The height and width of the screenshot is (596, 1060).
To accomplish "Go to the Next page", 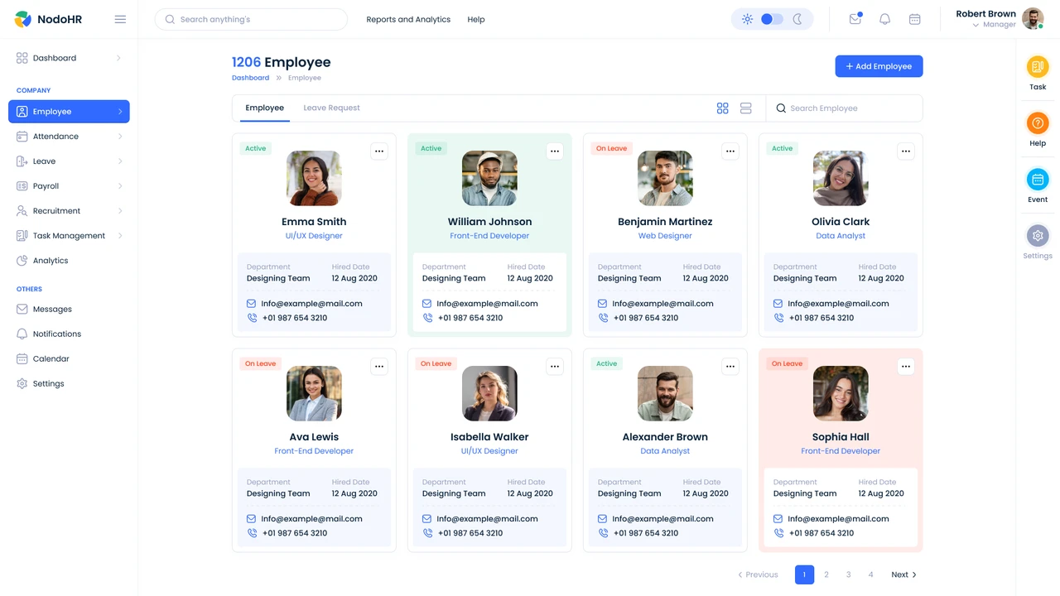I will [903, 574].
